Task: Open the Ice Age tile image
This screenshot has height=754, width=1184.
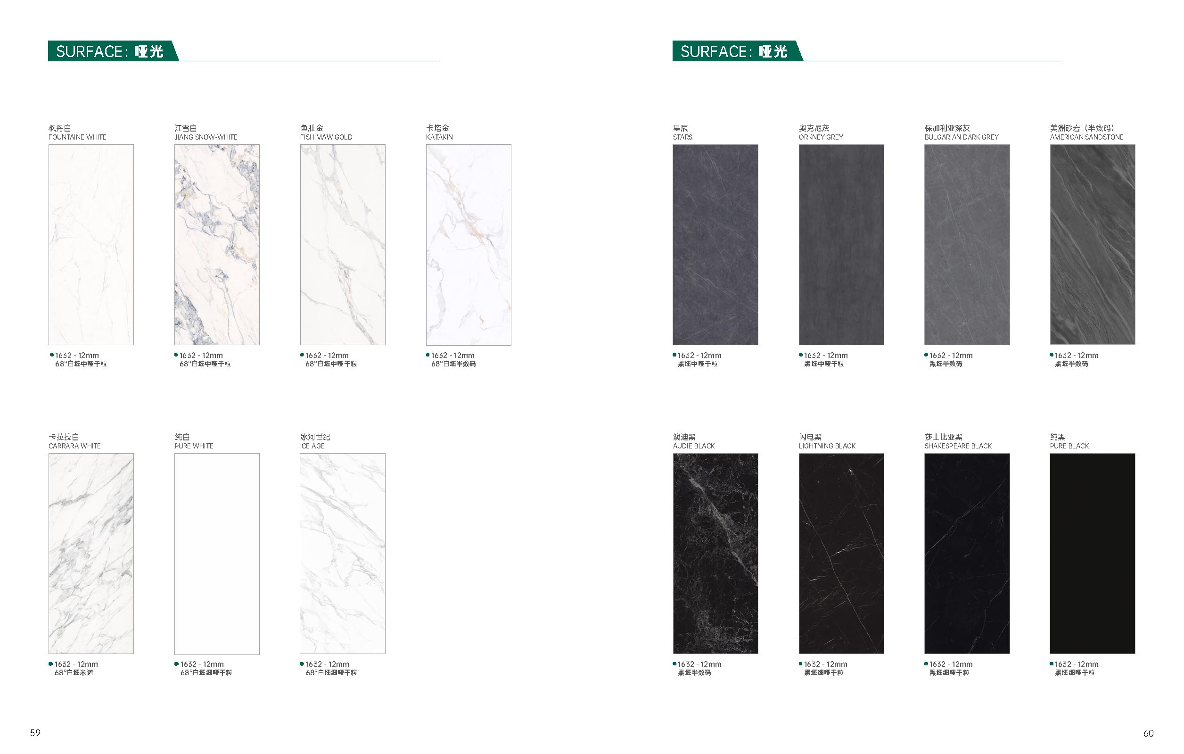Action: point(343,553)
